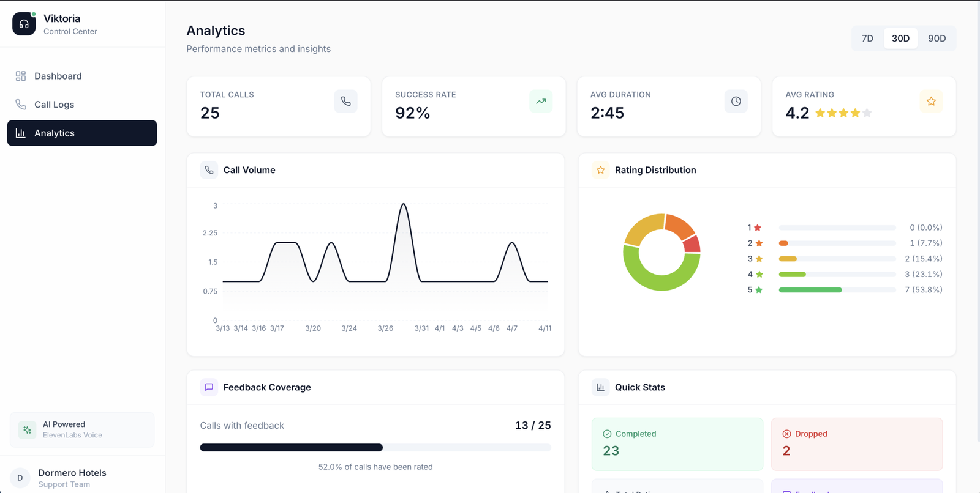This screenshot has height=493, width=980.
Task: Click the phone icon beside Call Volume
Action: (x=209, y=170)
